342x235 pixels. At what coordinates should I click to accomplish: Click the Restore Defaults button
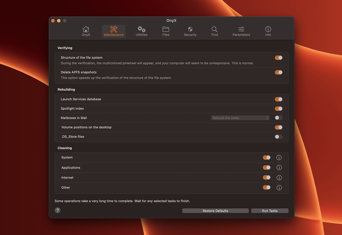click(x=215, y=211)
